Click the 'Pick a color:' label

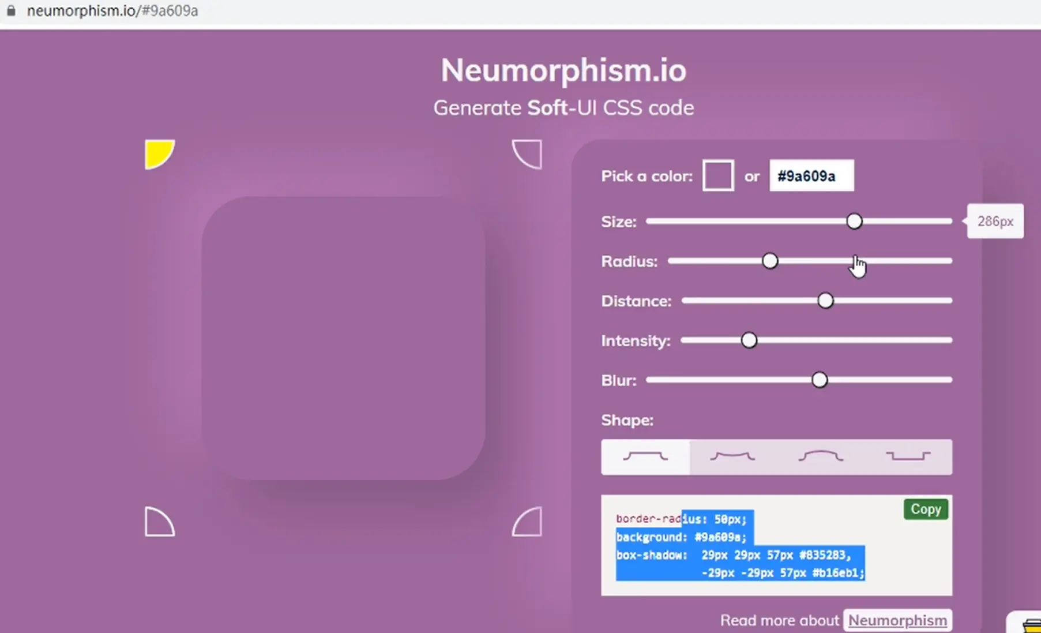coord(647,176)
